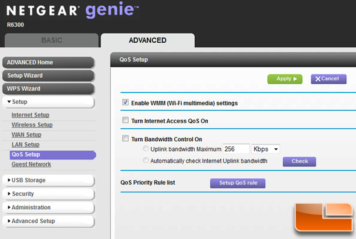Click Setup QoS rule button
Screen dimensions: 356x239
(238, 183)
